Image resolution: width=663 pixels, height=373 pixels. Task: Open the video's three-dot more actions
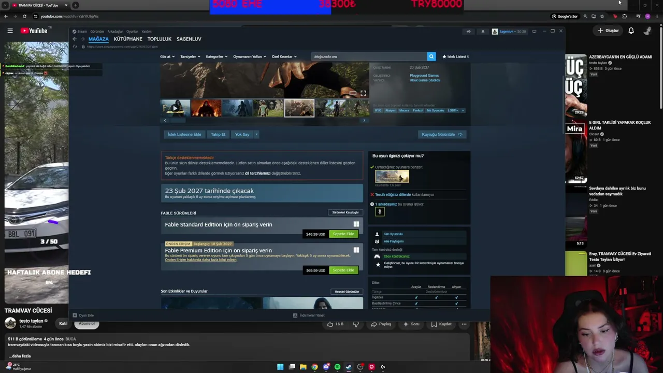click(x=464, y=324)
